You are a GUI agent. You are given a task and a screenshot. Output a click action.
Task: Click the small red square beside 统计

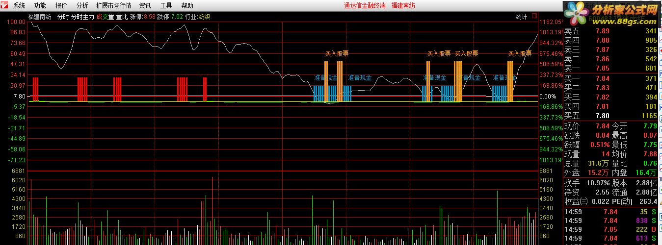[534, 16]
